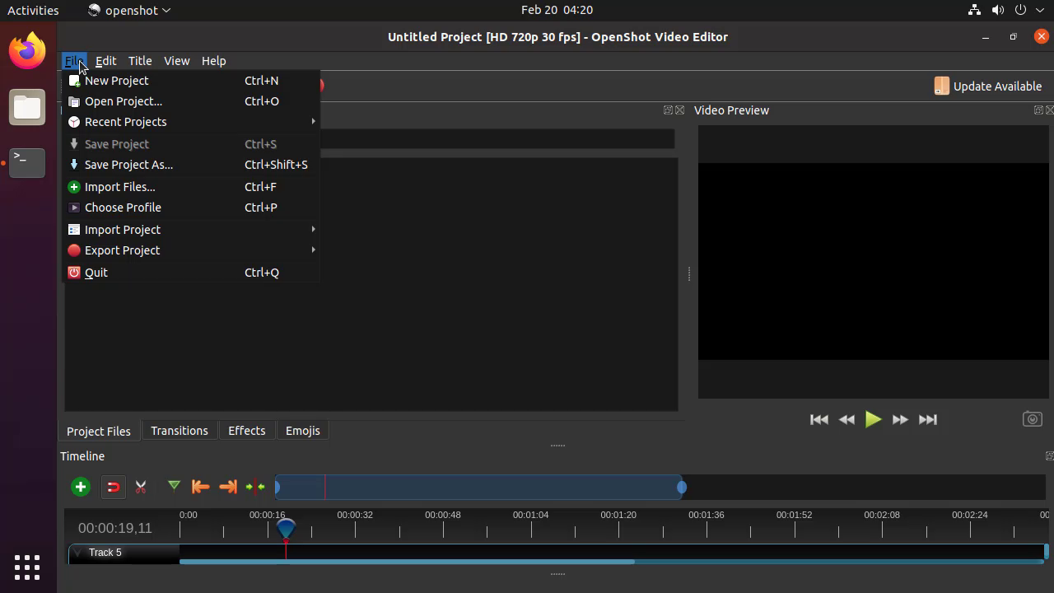The width and height of the screenshot is (1054, 593).
Task: Click the right zoom slider handle
Action: [682, 488]
